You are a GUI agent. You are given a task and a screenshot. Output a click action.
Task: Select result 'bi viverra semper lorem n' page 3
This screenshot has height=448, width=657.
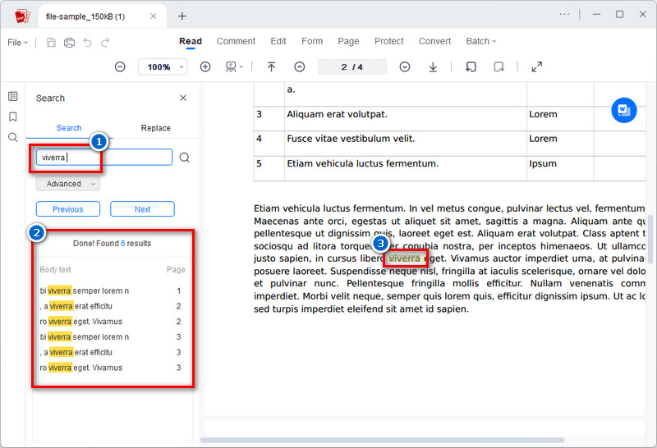112,336
